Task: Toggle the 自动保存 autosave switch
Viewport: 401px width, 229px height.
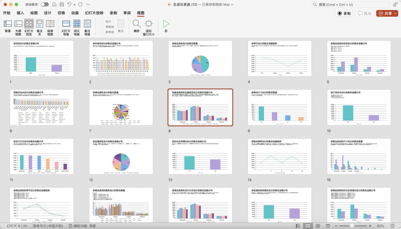Action: [x=44, y=4]
